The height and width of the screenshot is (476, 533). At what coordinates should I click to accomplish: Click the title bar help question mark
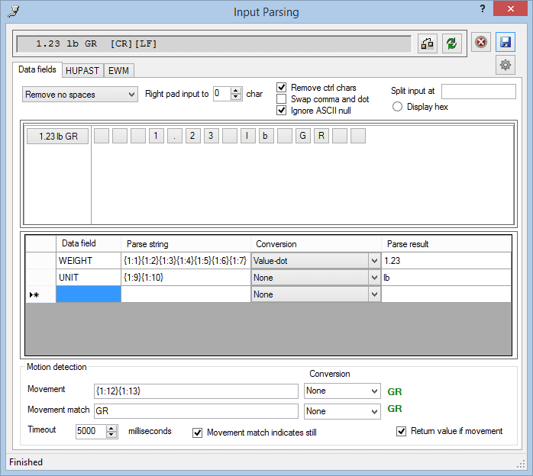483,10
